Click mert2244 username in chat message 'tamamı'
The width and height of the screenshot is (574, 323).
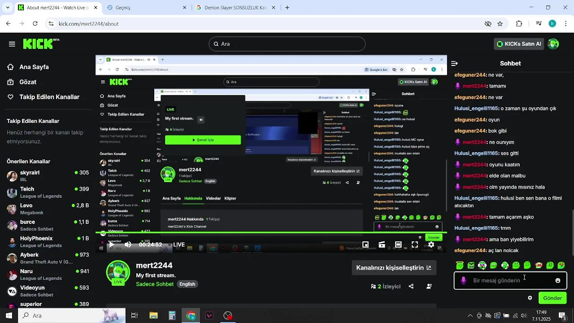point(474,86)
